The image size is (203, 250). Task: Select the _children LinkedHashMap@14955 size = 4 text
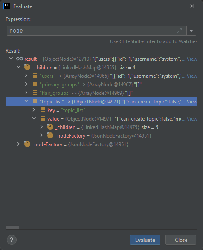84,68
